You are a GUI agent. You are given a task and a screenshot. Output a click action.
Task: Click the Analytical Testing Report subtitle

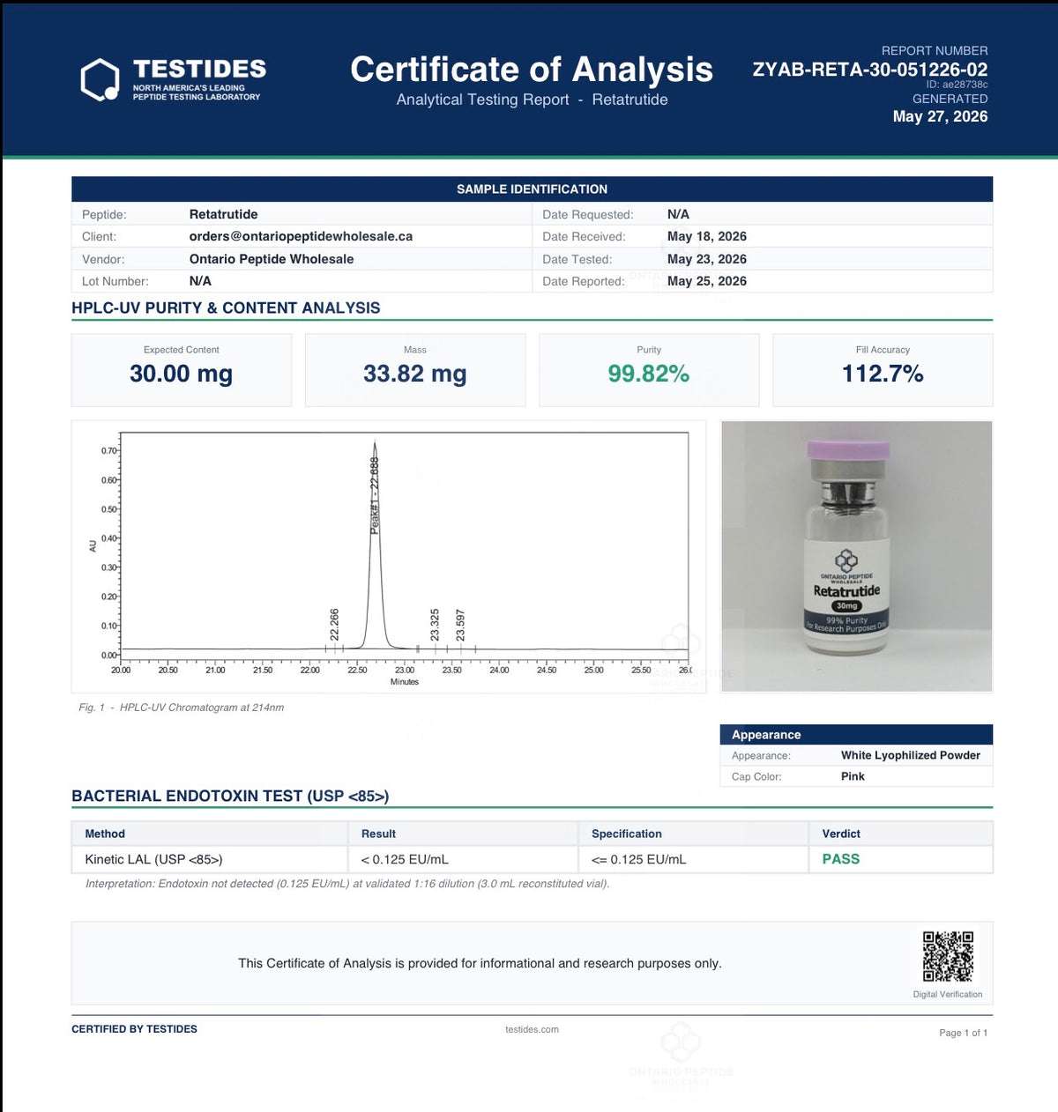[x=532, y=100]
